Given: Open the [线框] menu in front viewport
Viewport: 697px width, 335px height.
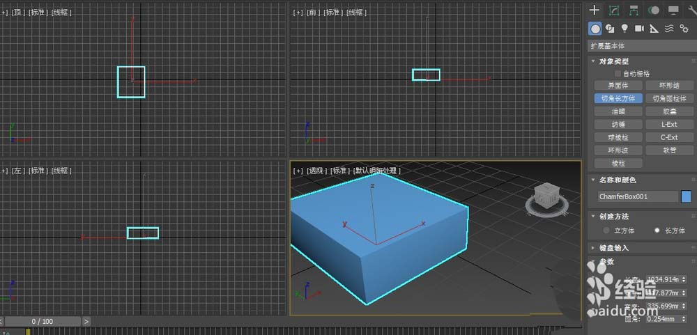Looking at the screenshot, I should [356, 13].
